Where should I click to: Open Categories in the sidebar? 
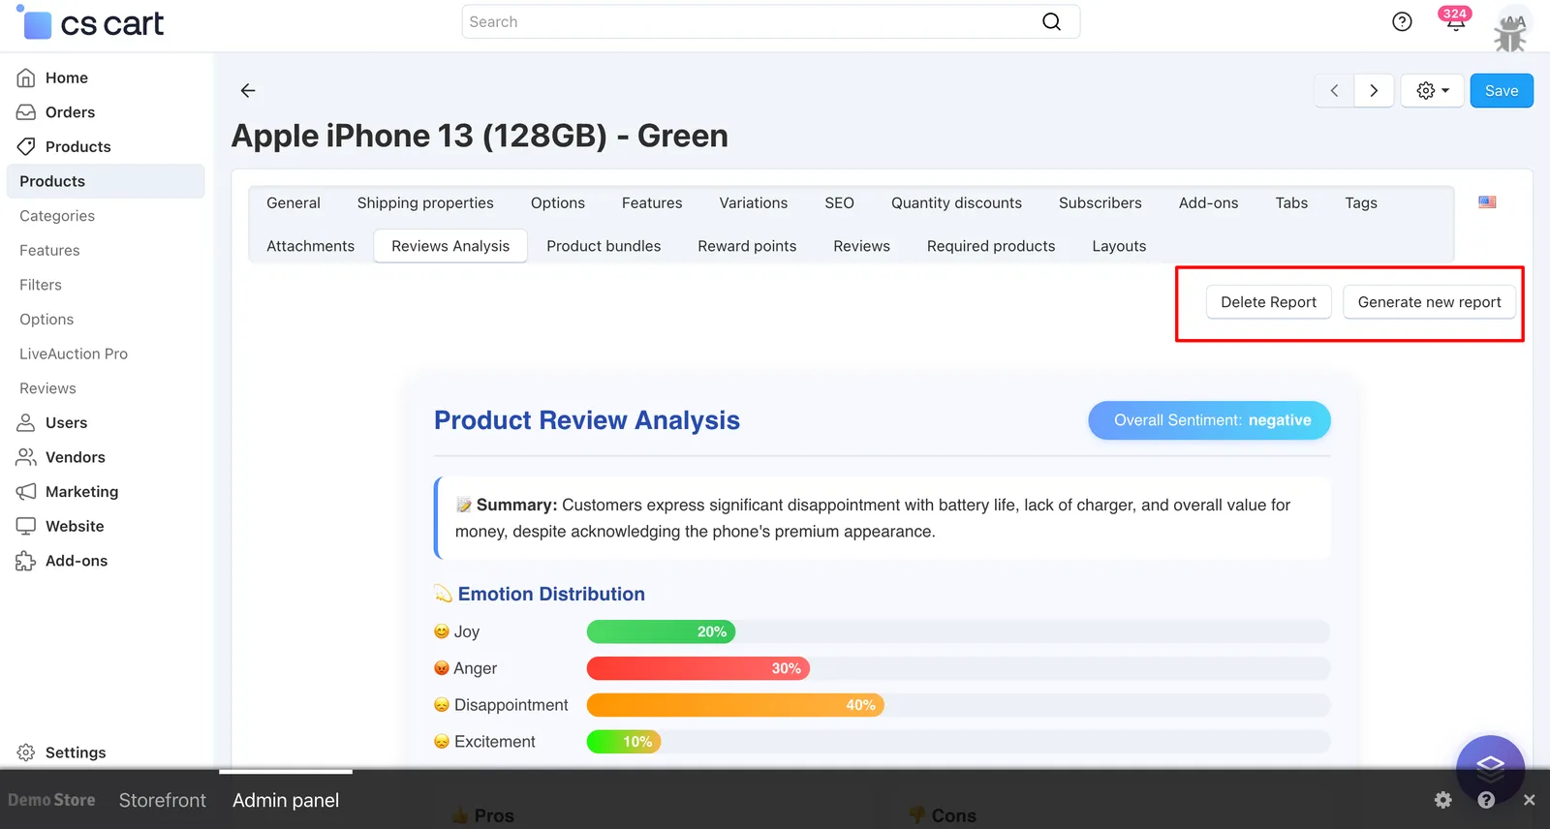click(57, 216)
